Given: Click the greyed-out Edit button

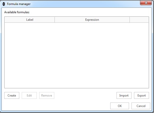Looking at the screenshot, I should click(x=29, y=96).
